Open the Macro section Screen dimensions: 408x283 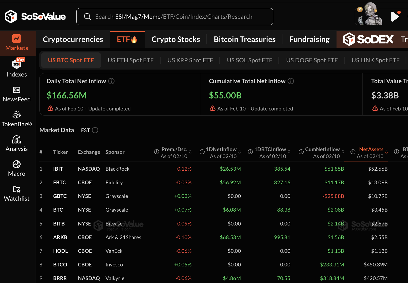pyautogui.click(x=17, y=168)
